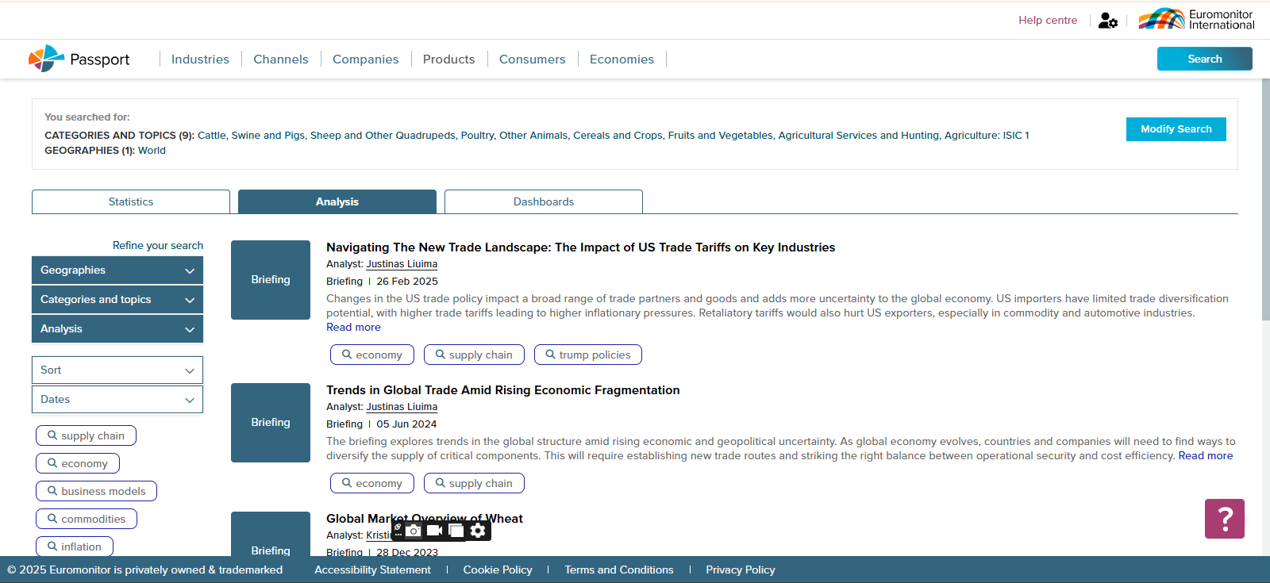Open the Industries menu
1270x583 pixels.
[x=200, y=59]
